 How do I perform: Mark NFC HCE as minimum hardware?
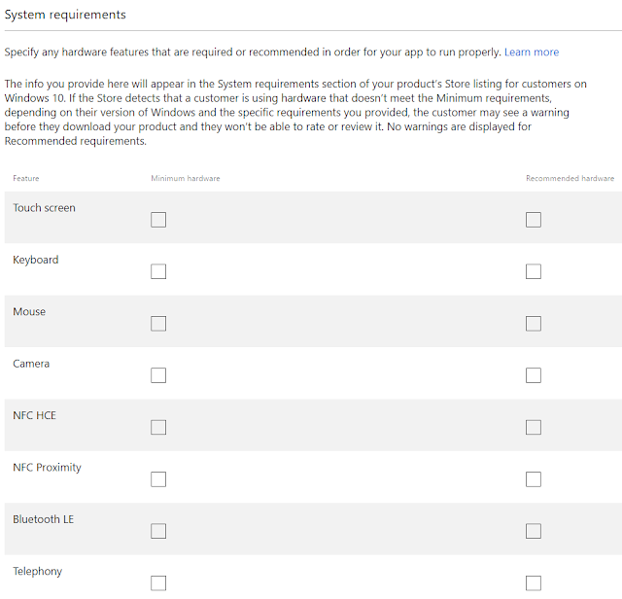(x=158, y=427)
